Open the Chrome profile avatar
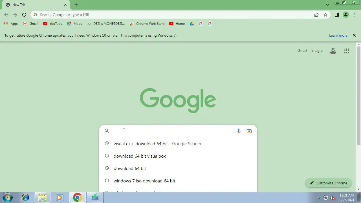 [x=346, y=15]
